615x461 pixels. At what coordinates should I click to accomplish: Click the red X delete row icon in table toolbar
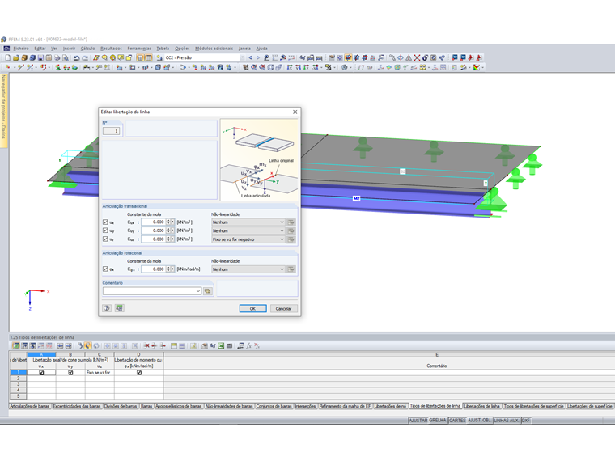146,346
